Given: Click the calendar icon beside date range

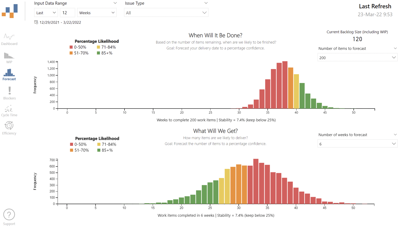Looking at the screenshot, I should tap(36, 22).
